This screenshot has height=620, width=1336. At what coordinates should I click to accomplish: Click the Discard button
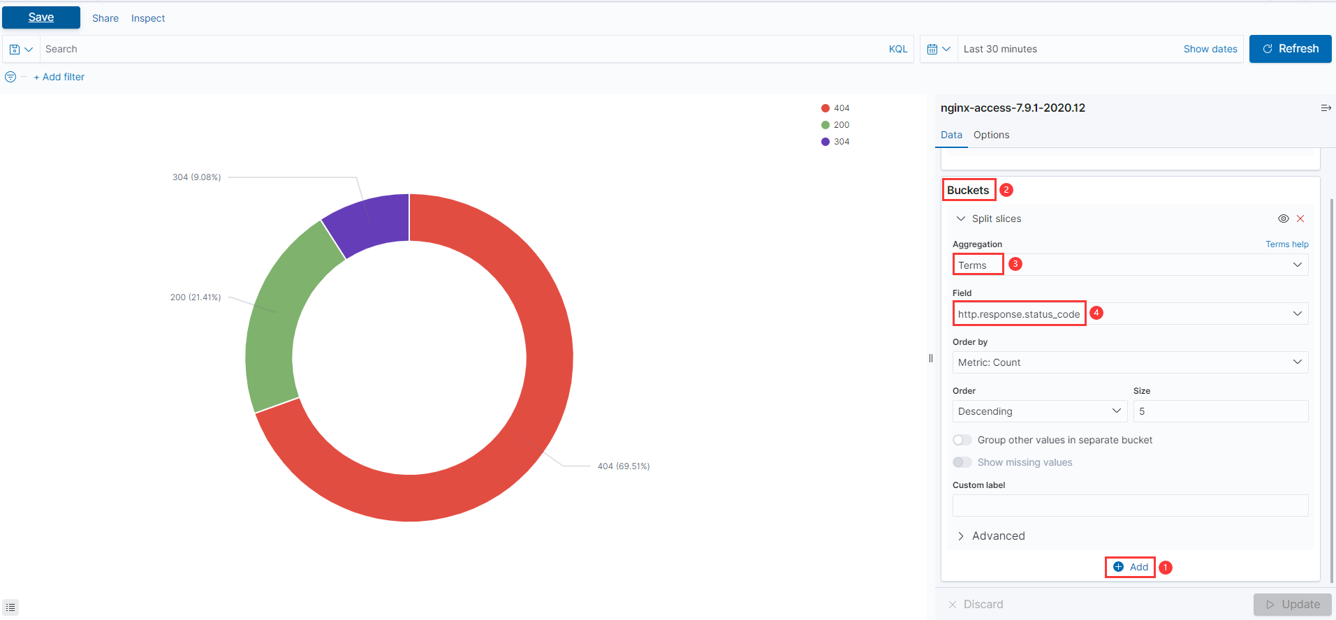point(976,605)
